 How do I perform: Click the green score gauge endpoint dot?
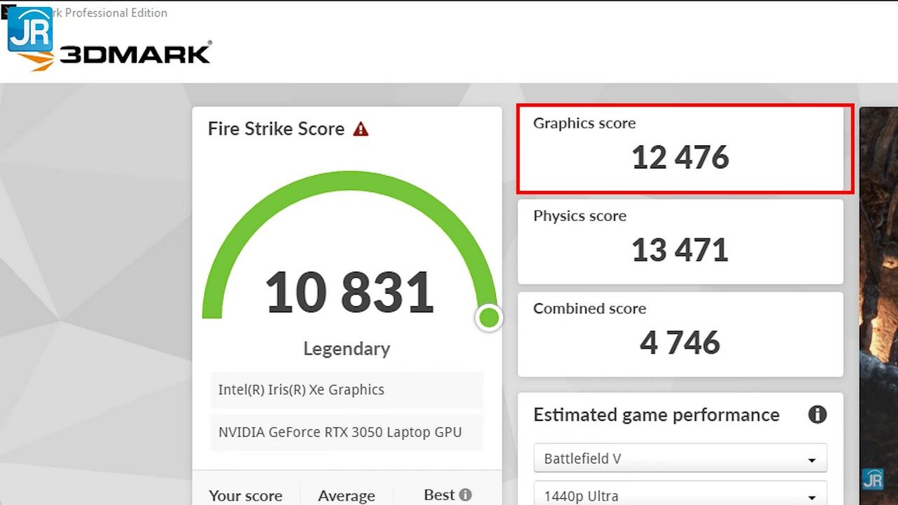489,318
